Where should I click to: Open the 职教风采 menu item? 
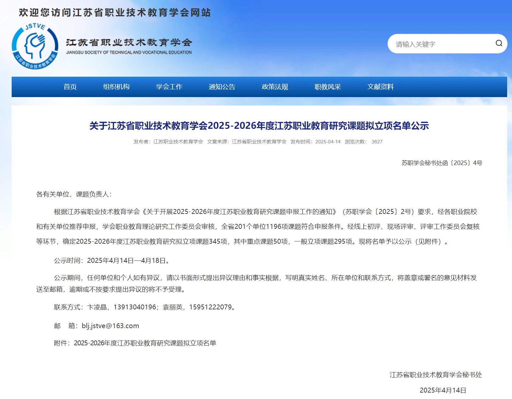(x=327, y=87)
